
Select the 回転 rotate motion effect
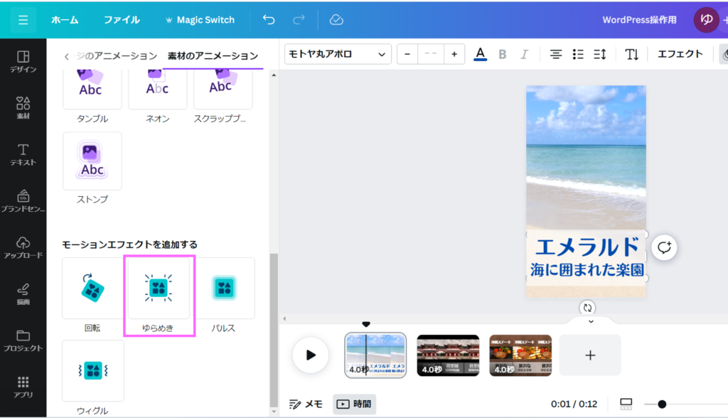(92, 288)
